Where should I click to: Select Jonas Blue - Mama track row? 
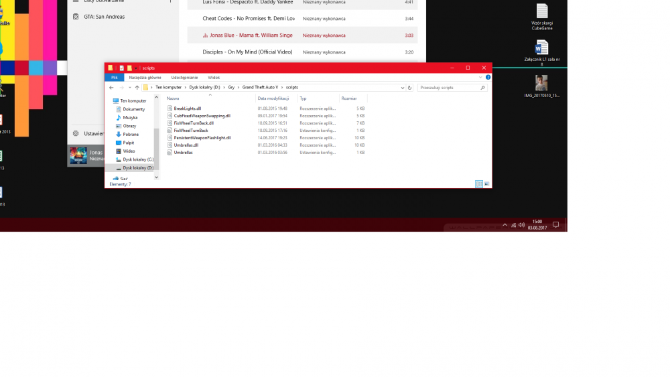tap(303, 35)
